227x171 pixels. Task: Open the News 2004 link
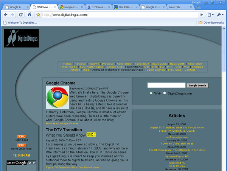195,64
